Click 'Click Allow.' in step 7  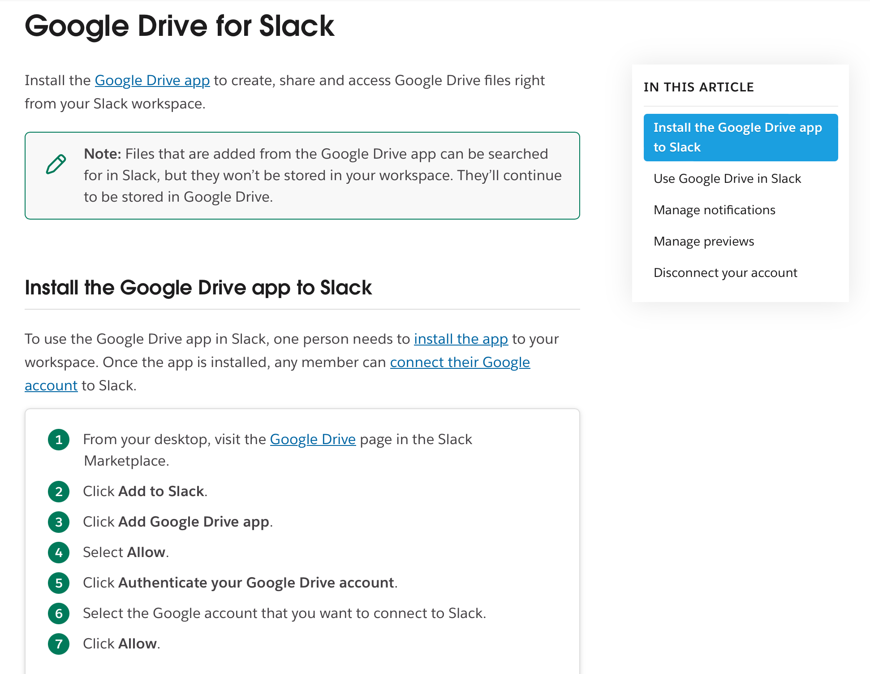point(121,644)
